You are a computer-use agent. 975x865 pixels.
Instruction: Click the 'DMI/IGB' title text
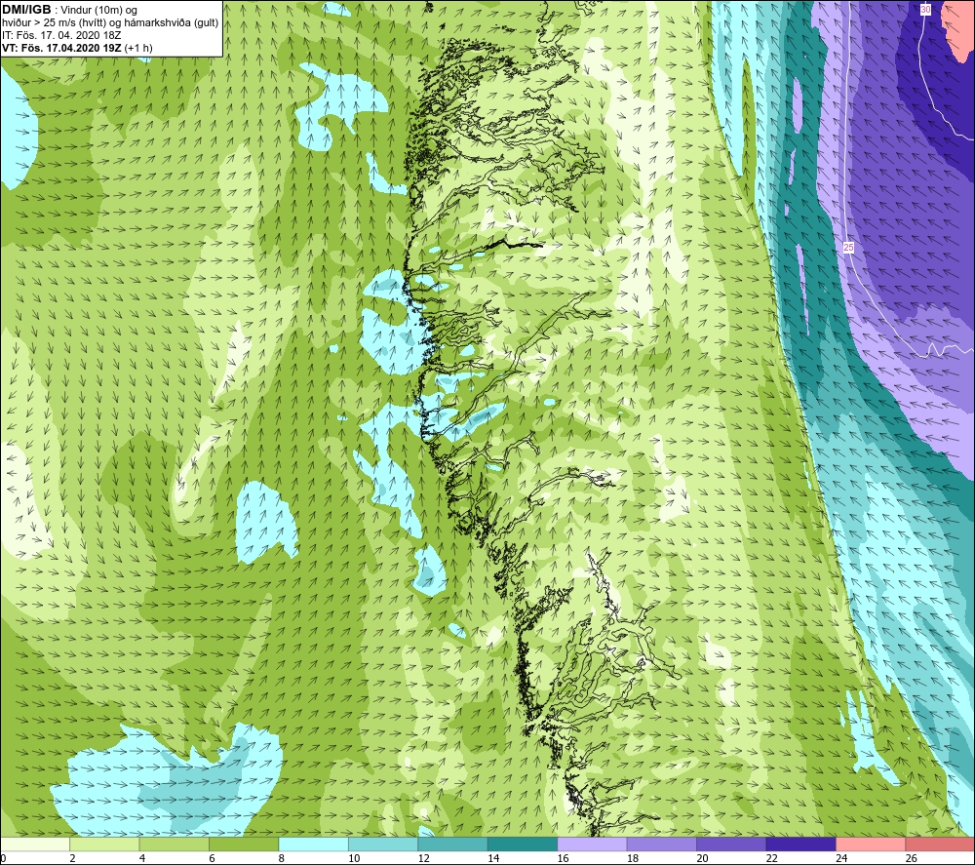pos(26,10)
